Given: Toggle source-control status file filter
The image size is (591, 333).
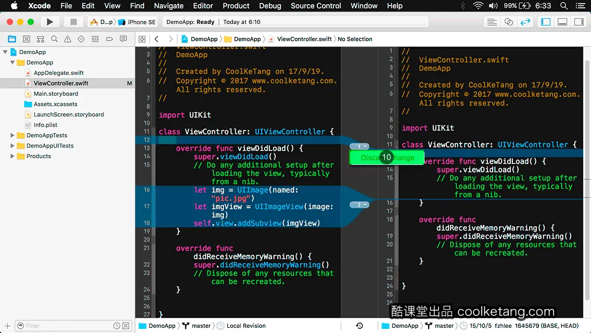Looking at the screenshot, I should [126, 326].
